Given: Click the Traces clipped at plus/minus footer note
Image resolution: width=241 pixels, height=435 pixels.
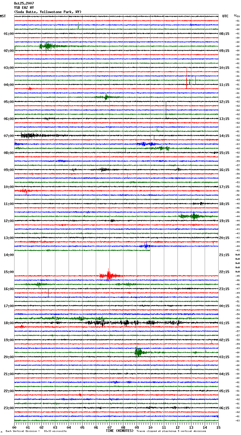Looking at the screenshot, I should tap(171, 431).
